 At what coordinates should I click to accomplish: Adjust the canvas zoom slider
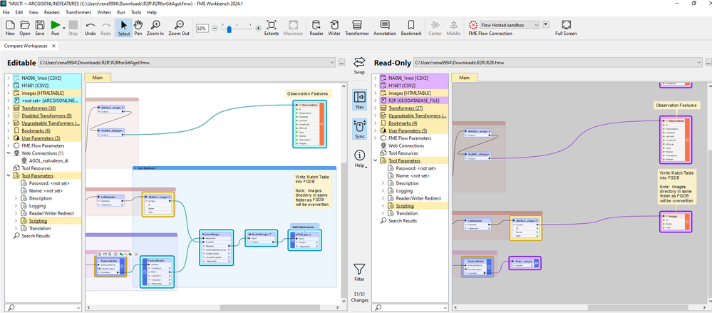pyautogui.click(x=229, y=29)
